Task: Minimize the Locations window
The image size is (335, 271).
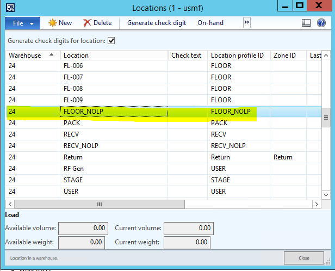Action: click(x=285, y=5)
